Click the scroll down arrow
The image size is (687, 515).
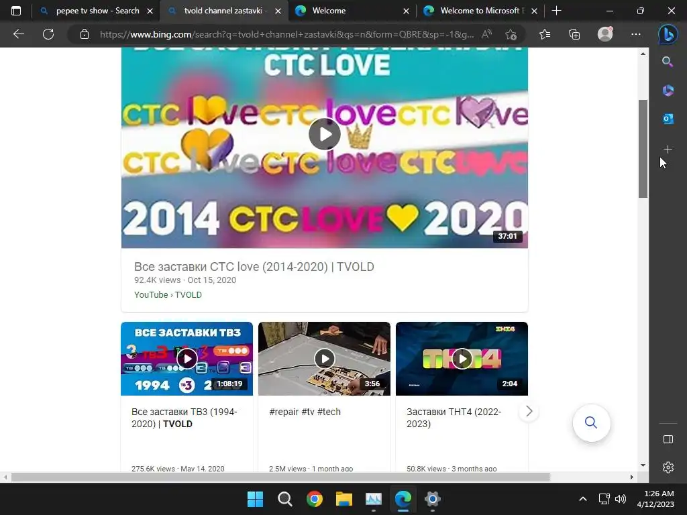pyautogui.click(x=643, y=465)
